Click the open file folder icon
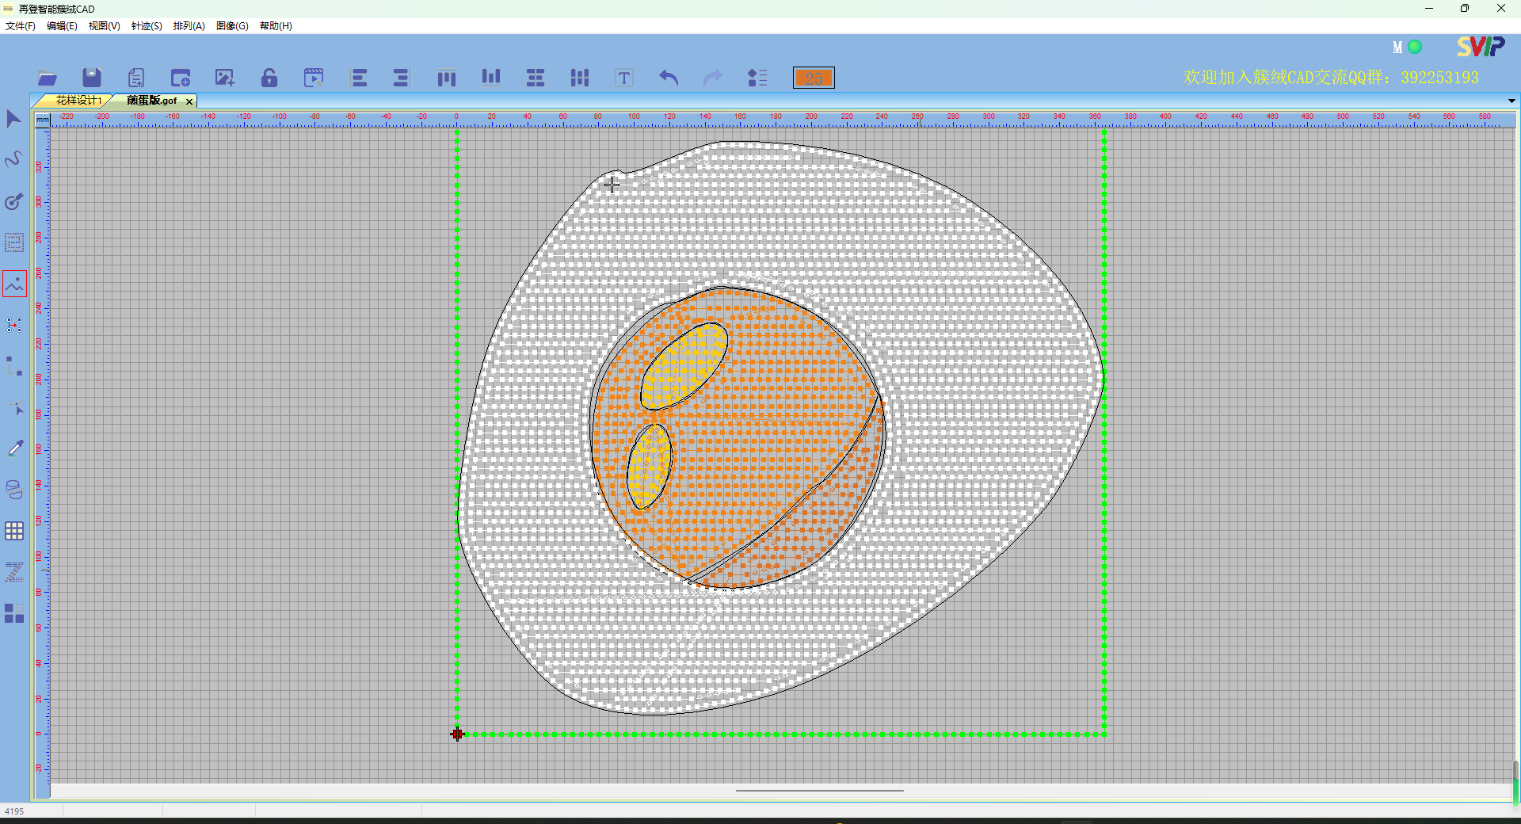The width and height of the screenshot is (1521, 824). point(48,78)
